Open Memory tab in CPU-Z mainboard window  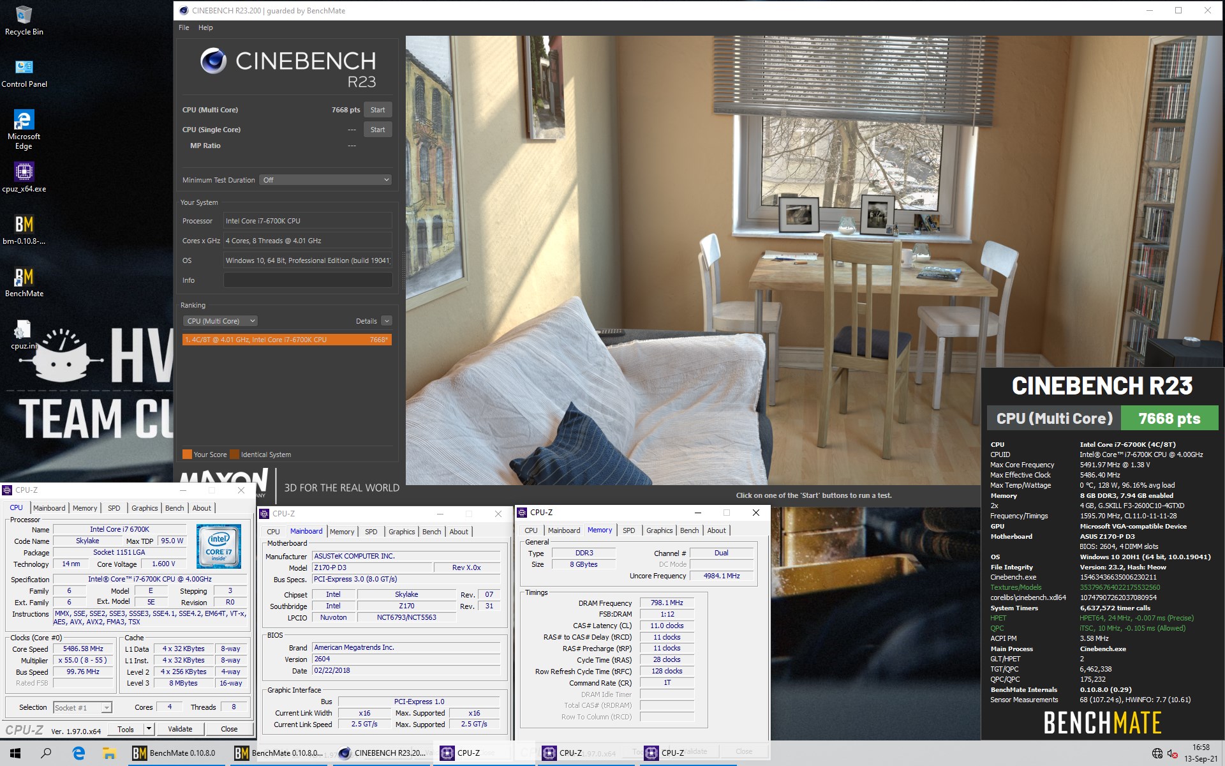pos(342,532)
